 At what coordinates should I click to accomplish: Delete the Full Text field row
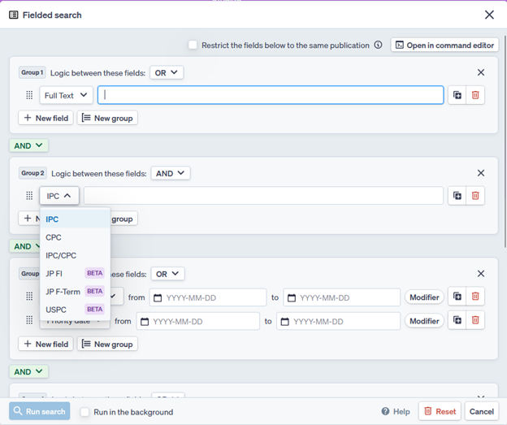pyautogui.click(x=475, y=95)
